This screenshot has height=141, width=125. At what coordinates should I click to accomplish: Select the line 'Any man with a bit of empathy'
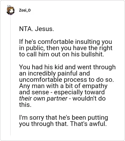click(63, 86)
